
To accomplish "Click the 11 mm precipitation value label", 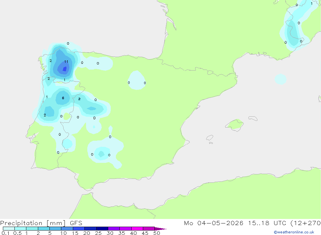I will (66, 62).
